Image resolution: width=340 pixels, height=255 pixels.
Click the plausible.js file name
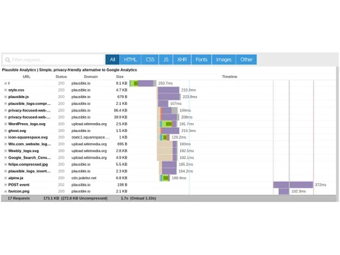[18, 97]
